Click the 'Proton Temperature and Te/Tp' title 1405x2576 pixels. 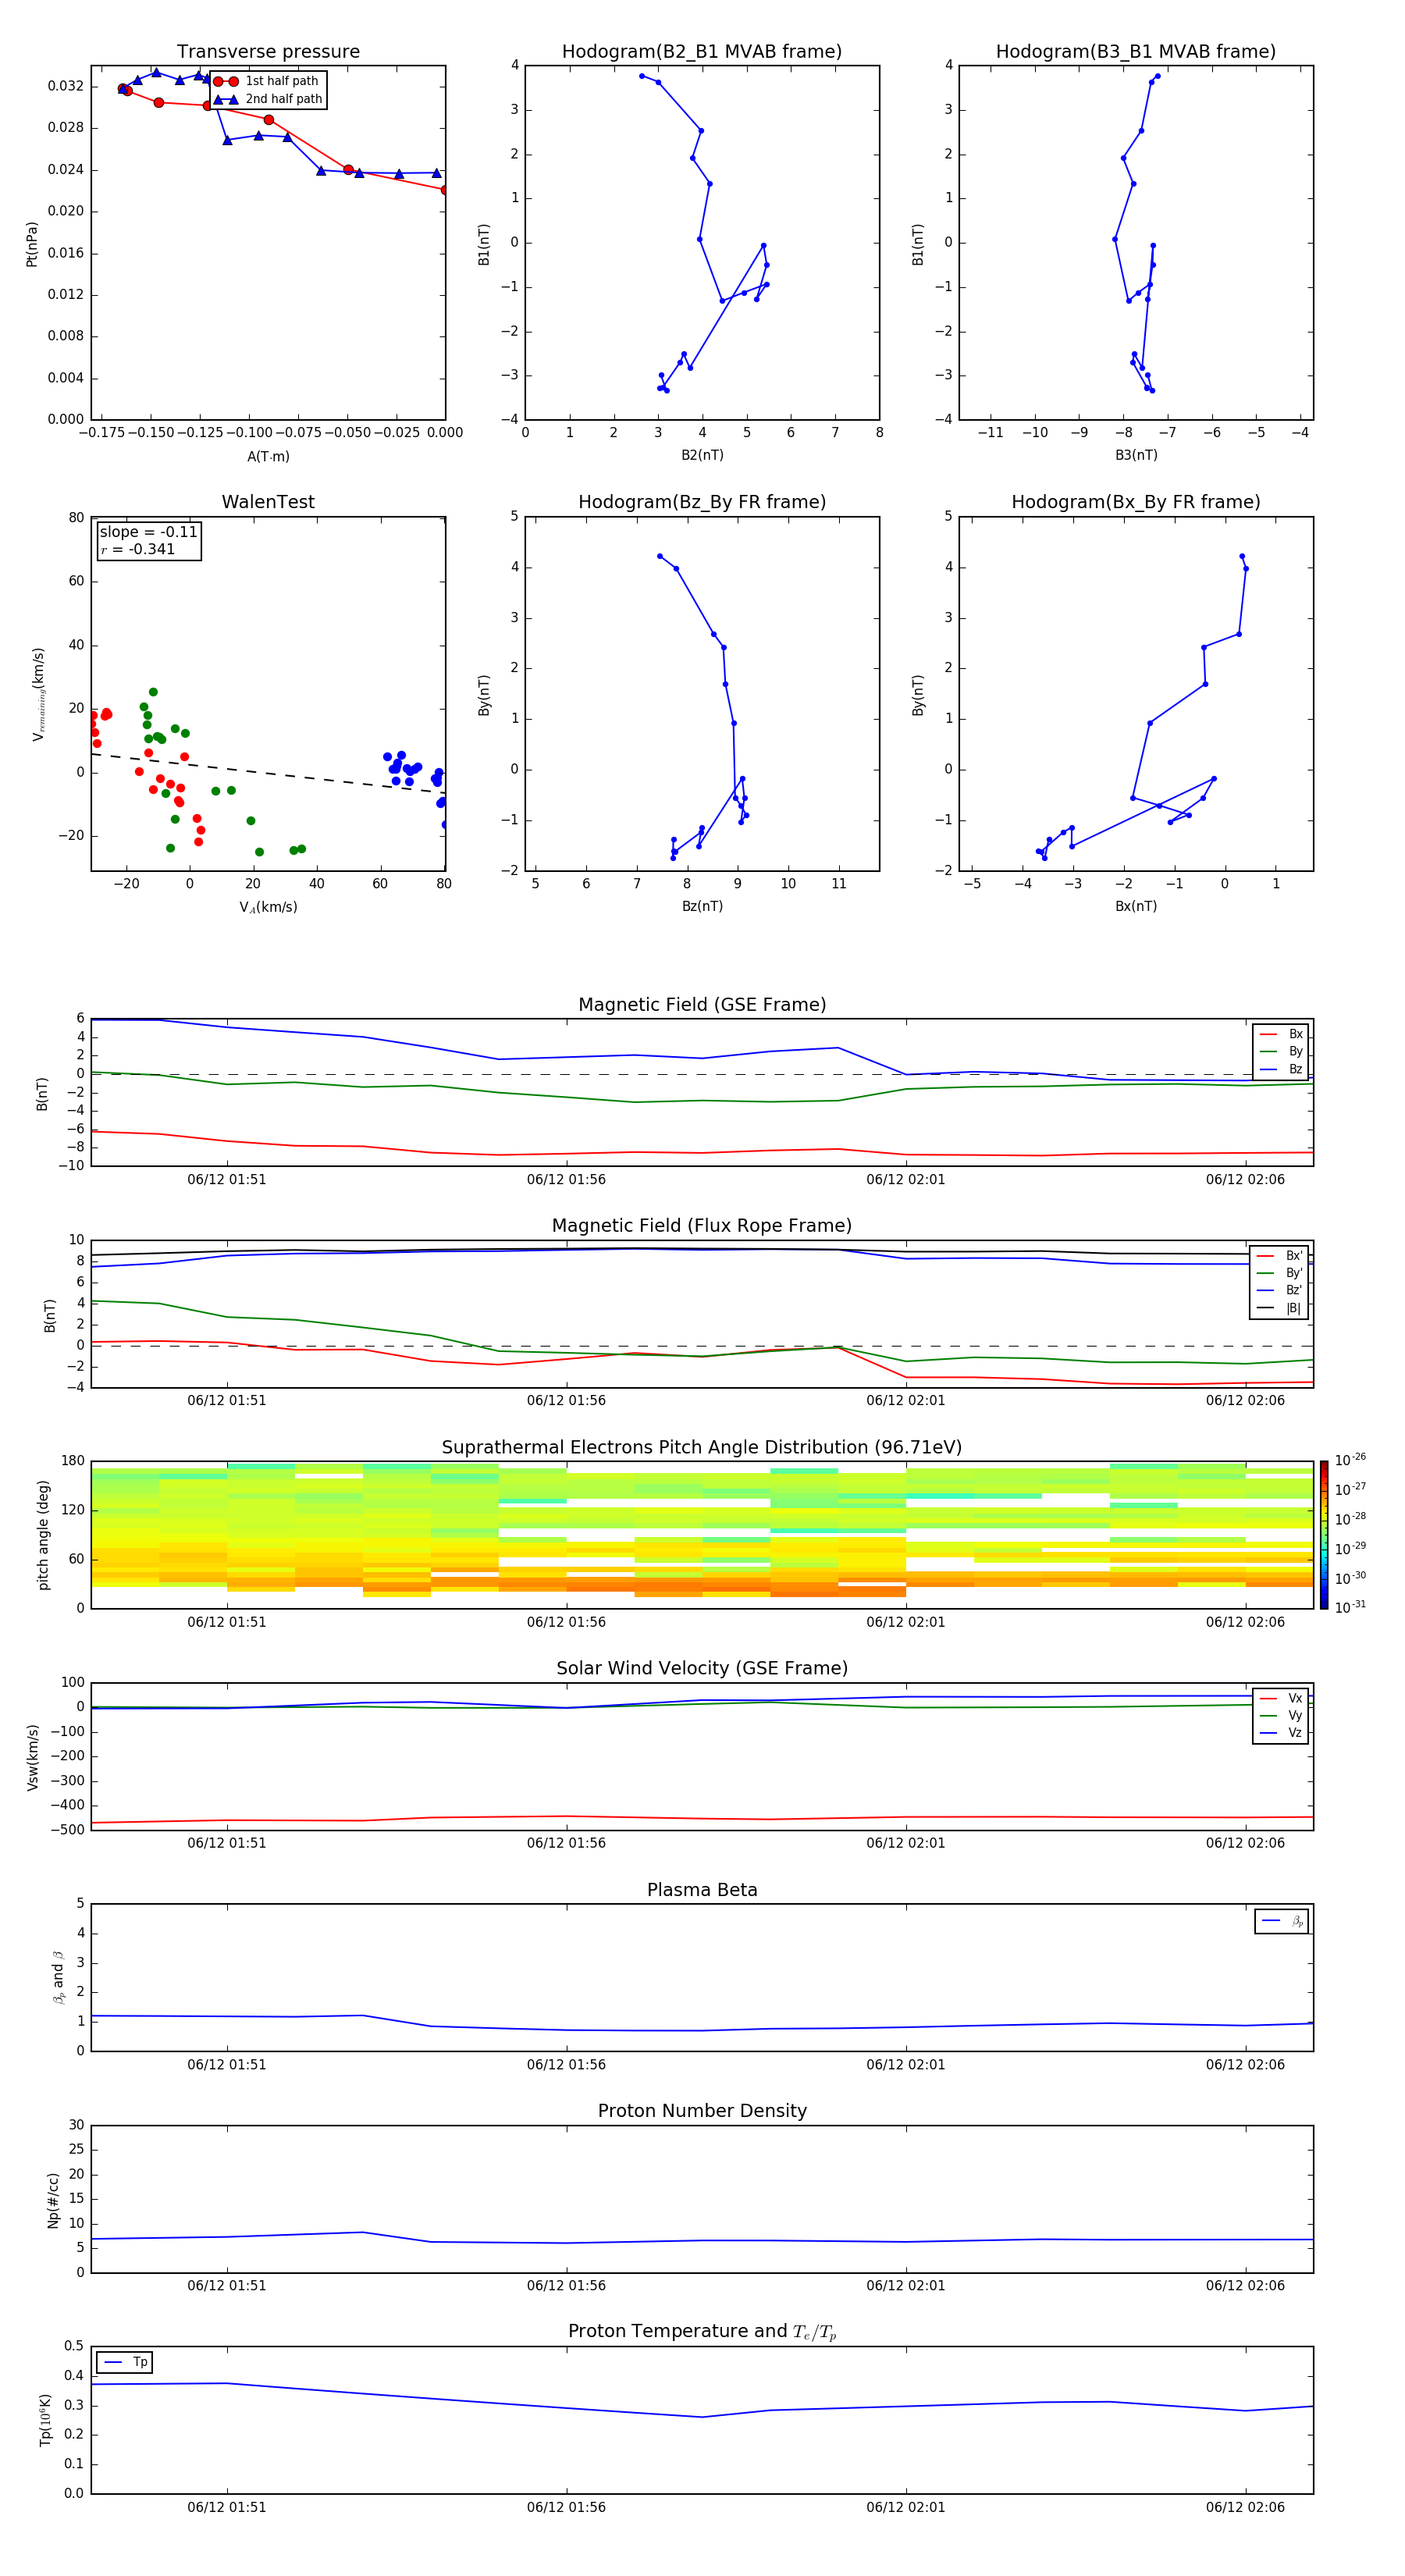pyautogui.click(x=702, y=2332)
